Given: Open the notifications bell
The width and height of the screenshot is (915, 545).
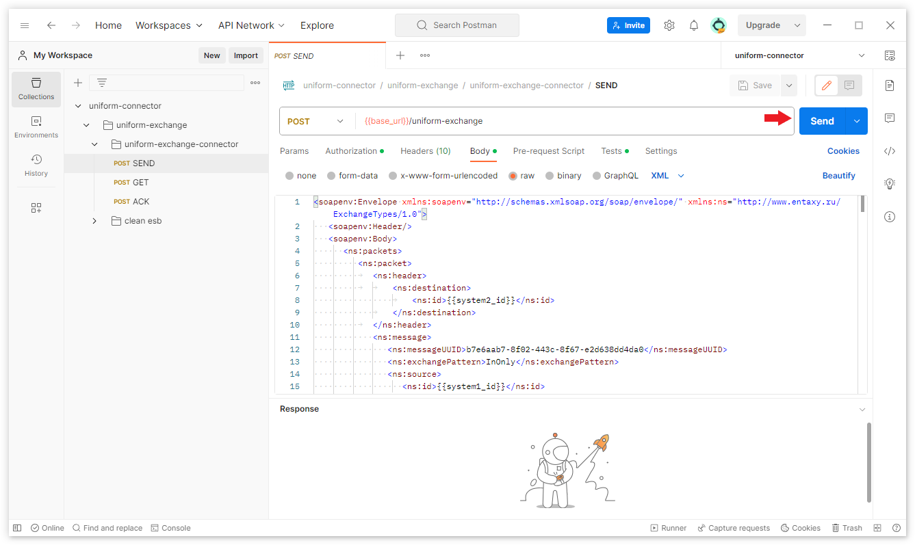Looking at the screenshot, I should pyautogui.click(x=694, y=25).
